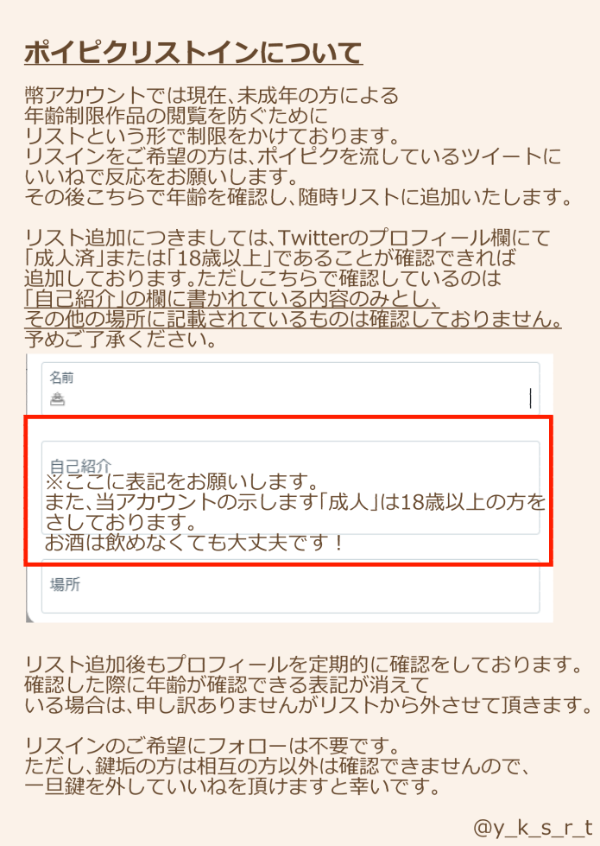Click the underlined その他の場所に記載 sentence
The image size is (600, 846).
click(293, 319)
